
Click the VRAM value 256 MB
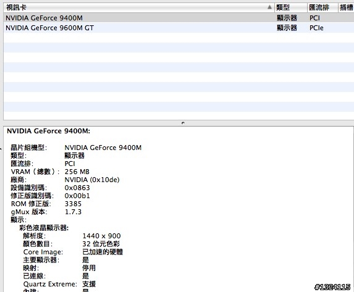coord(77,172)
